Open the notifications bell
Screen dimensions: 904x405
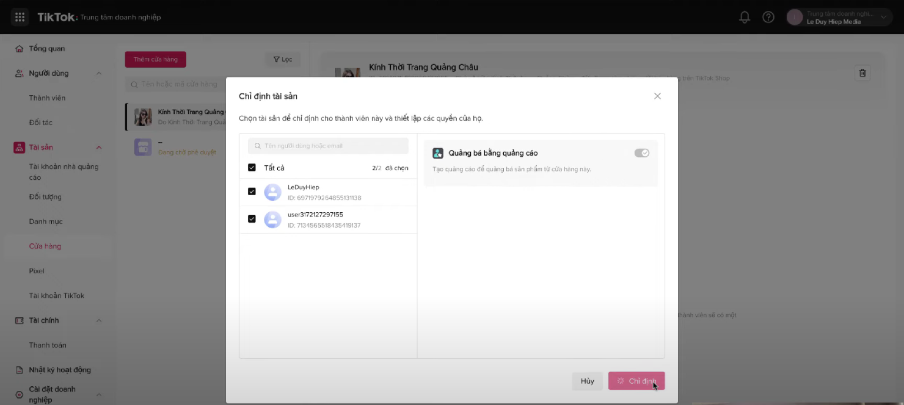pyautogui.click(x=745, y=17)
